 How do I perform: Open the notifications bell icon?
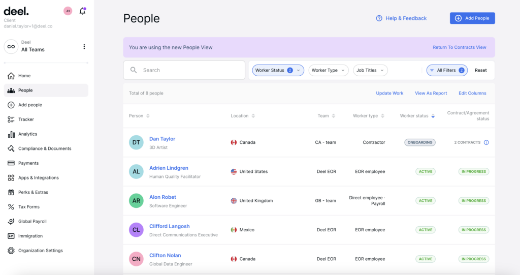(x=83, y=11)
